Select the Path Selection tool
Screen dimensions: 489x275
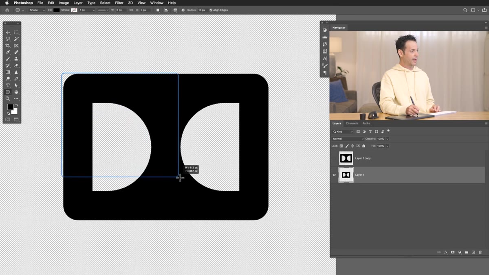pos(16,85)
